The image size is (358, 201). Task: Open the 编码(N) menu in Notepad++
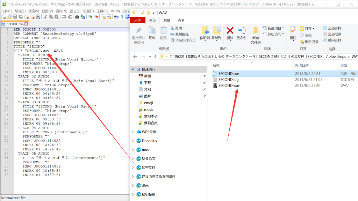61,11
